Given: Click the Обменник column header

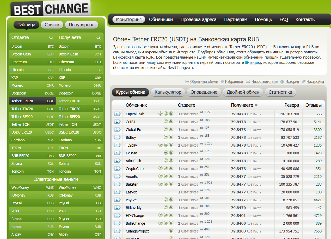Looking at the screenshot, I should click(136, 105).
